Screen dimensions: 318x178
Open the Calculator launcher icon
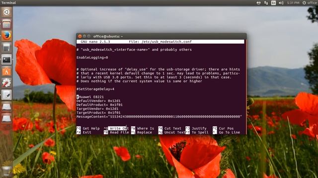(6, 47)
